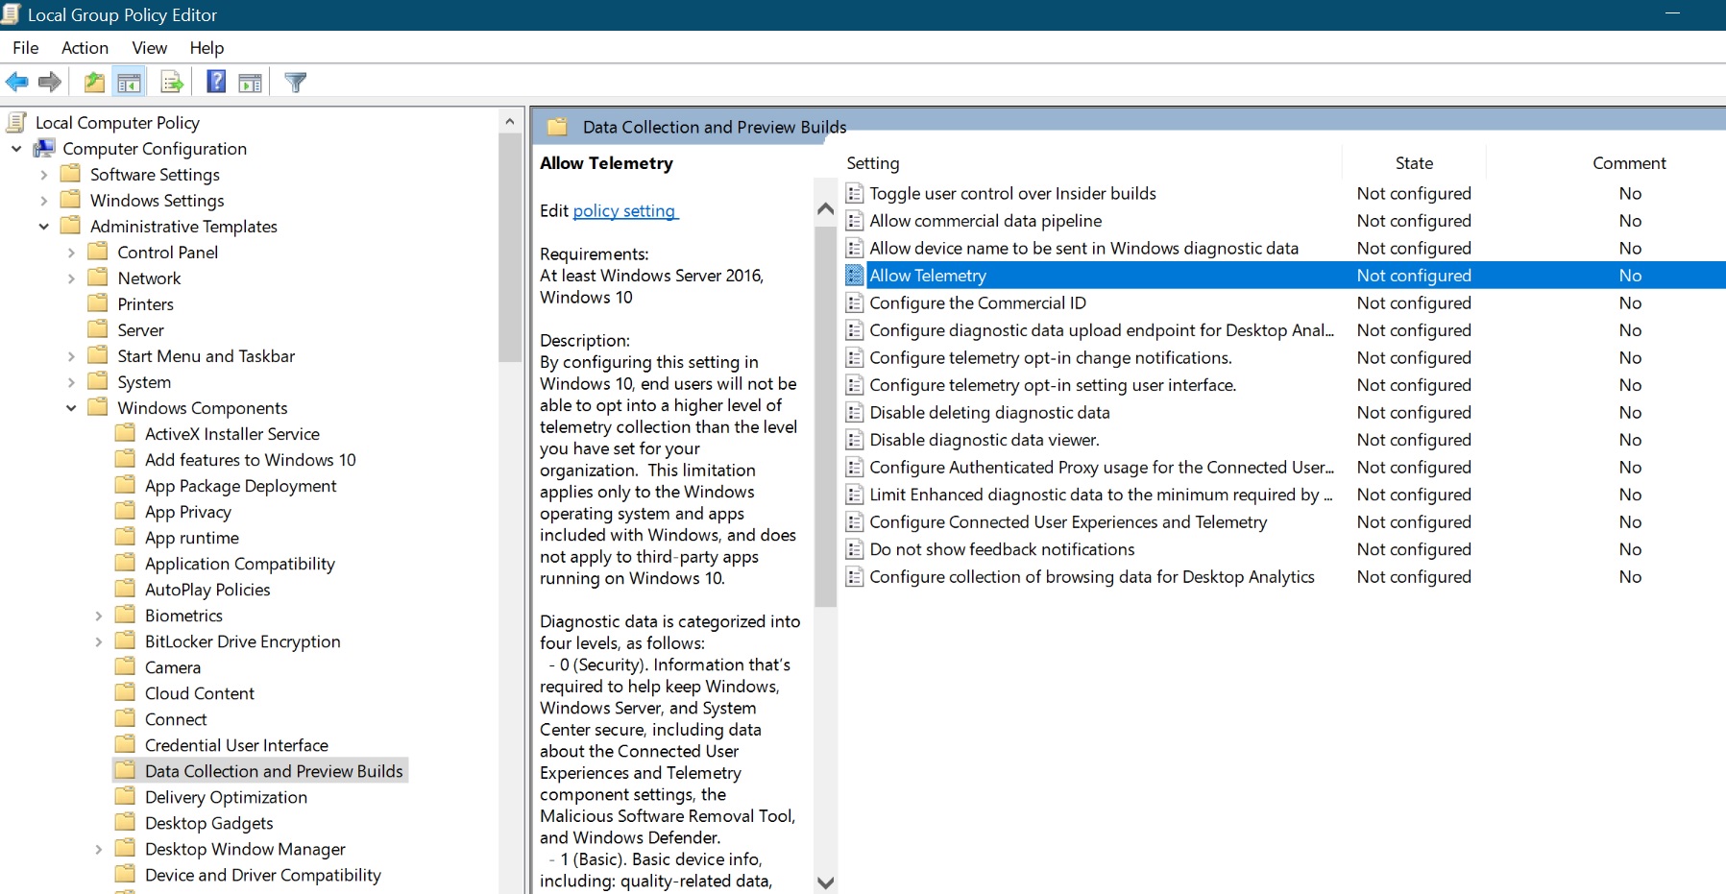Open Help via blue question-mark icon
Screen dimensions: 1726x894
coord(217,83)
